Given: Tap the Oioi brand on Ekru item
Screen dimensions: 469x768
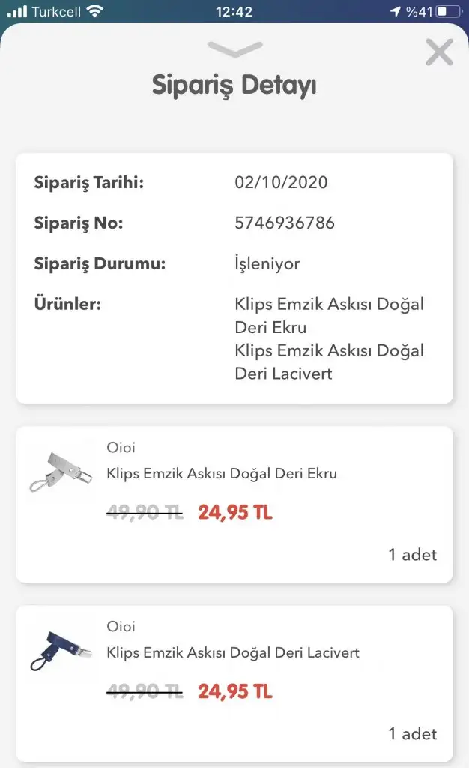Looking at the screenshot, I should [121, 448].
